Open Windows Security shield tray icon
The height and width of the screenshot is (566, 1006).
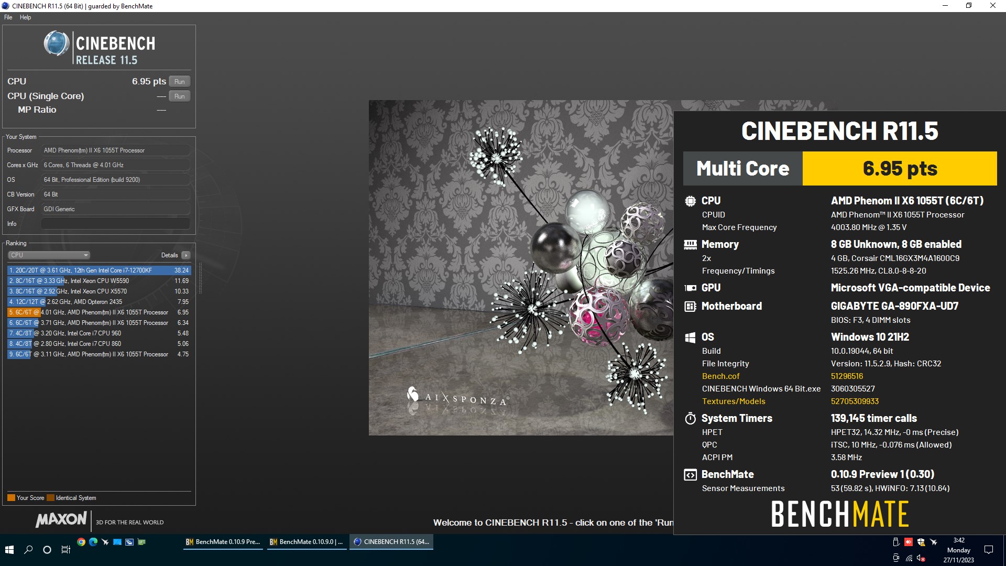(921, 542)
